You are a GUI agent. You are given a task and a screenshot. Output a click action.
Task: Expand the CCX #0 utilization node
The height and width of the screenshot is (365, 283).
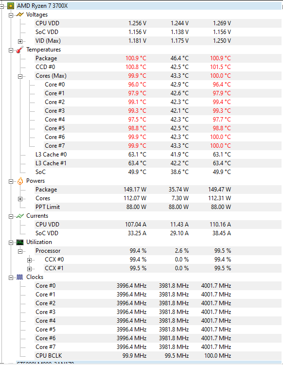point(29,260)
